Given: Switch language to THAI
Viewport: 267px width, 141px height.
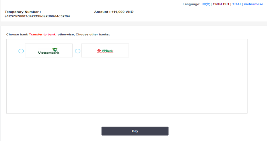Looking at the screenshot, I should tap(236, 4).
